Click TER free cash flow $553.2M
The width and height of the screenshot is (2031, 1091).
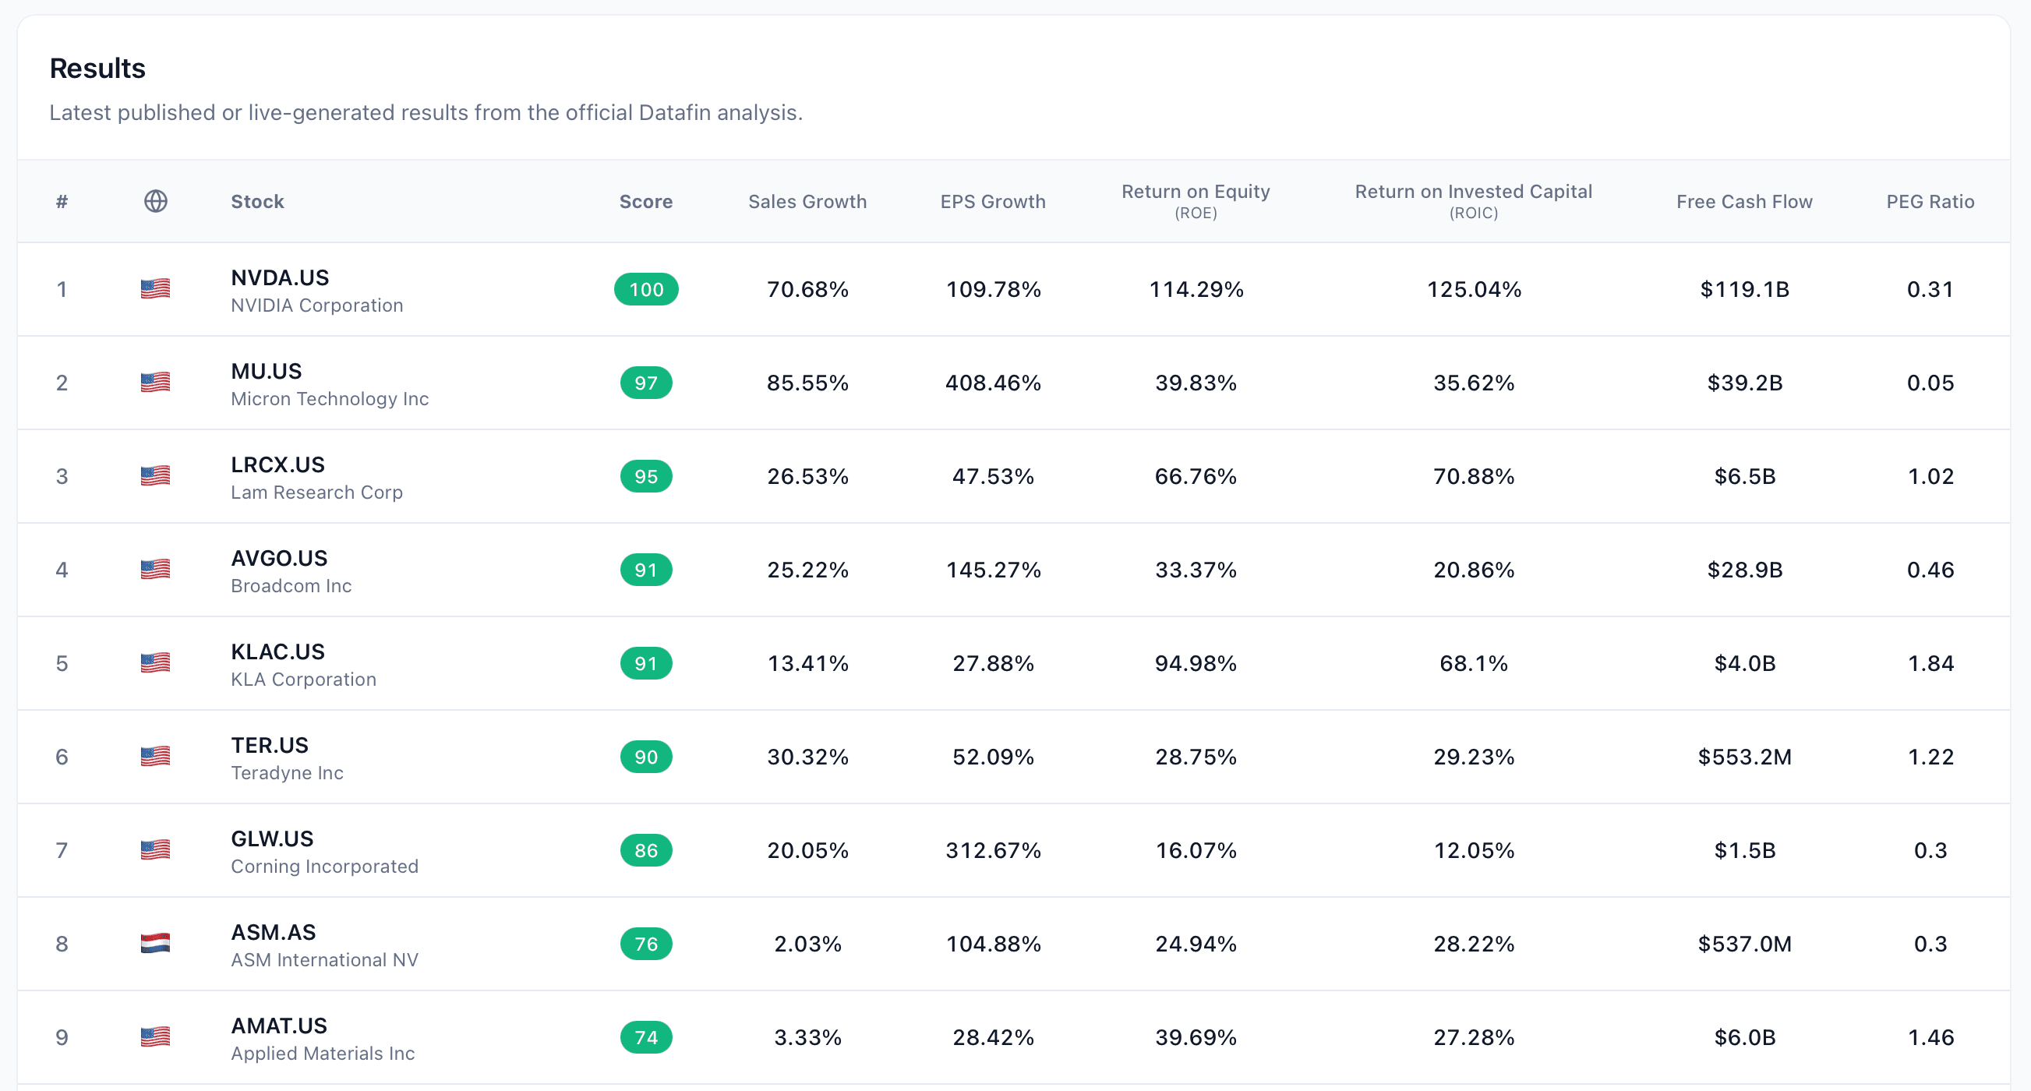pos(1744,757)
